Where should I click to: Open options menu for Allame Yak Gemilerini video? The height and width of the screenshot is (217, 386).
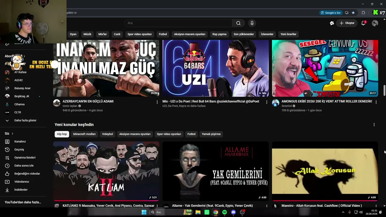pyautogui.click(x=267, y=206)
